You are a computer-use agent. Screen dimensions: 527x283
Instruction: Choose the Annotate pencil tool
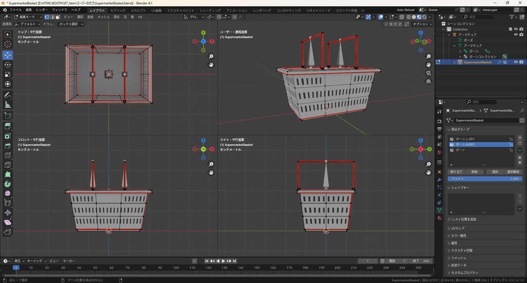coord(8,95)
